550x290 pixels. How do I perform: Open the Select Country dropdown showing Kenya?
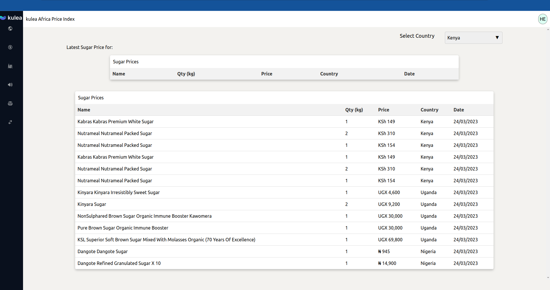473,38
